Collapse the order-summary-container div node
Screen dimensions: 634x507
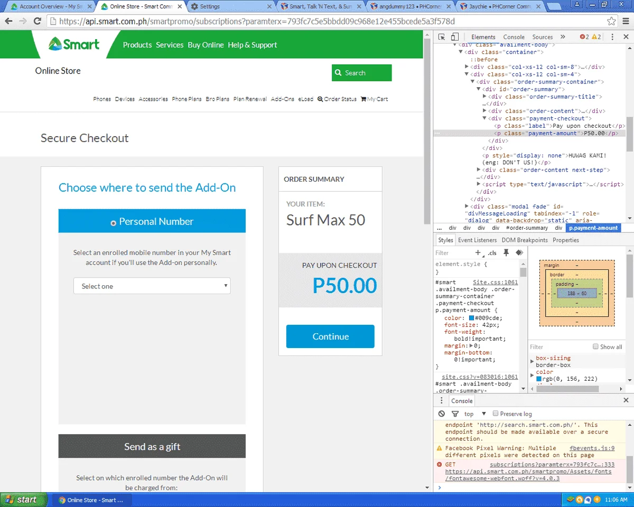473,82
